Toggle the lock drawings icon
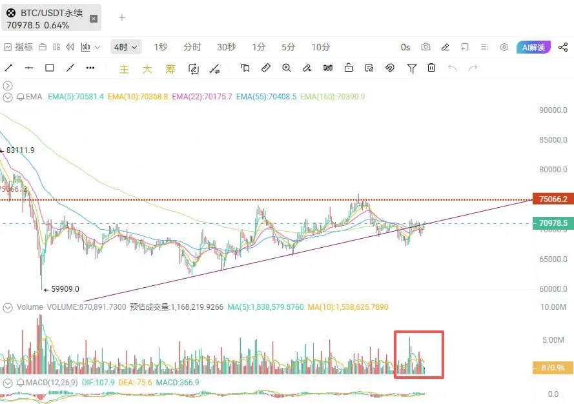This screenshot has height=404, width=574. click(x=349, y=68)
